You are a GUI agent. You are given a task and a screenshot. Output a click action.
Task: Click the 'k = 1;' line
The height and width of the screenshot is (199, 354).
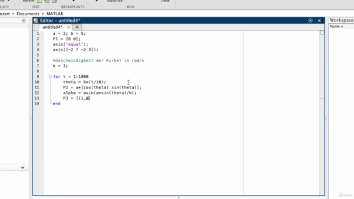(x=60, y=66)
